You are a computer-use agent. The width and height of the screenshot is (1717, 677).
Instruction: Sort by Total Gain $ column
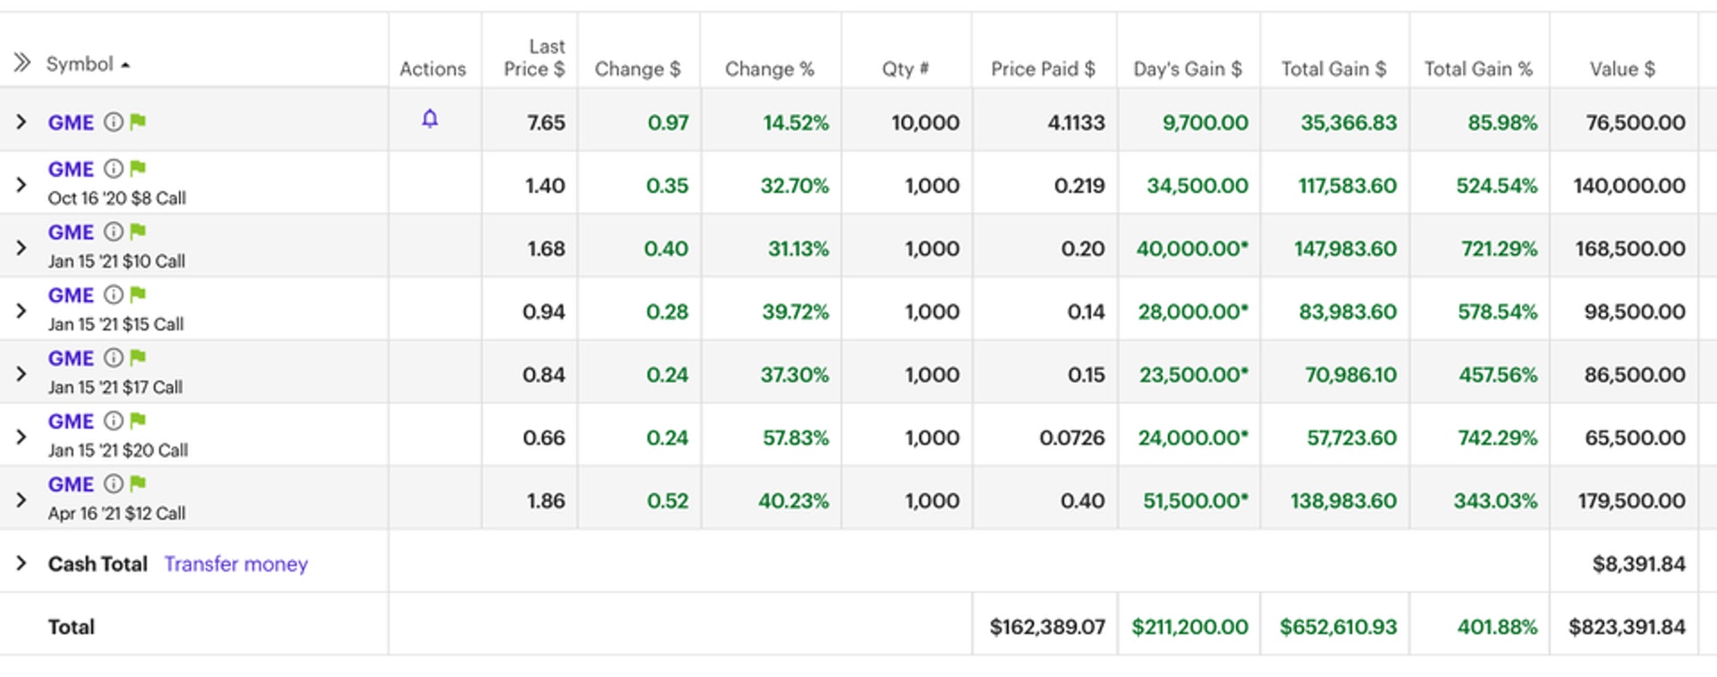pos(1333,69)
